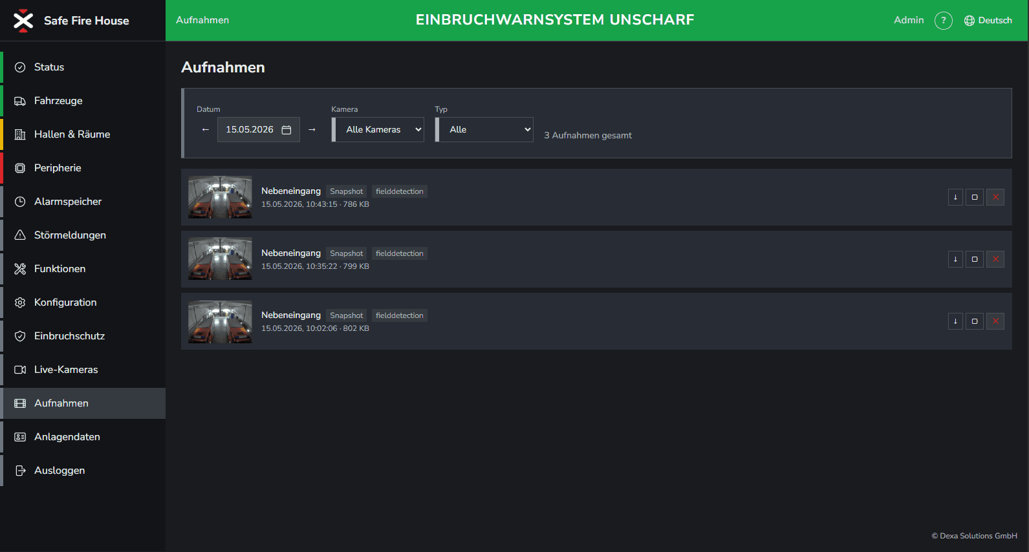Select Fahrzeuge menu item label

(x=58, y=101)
